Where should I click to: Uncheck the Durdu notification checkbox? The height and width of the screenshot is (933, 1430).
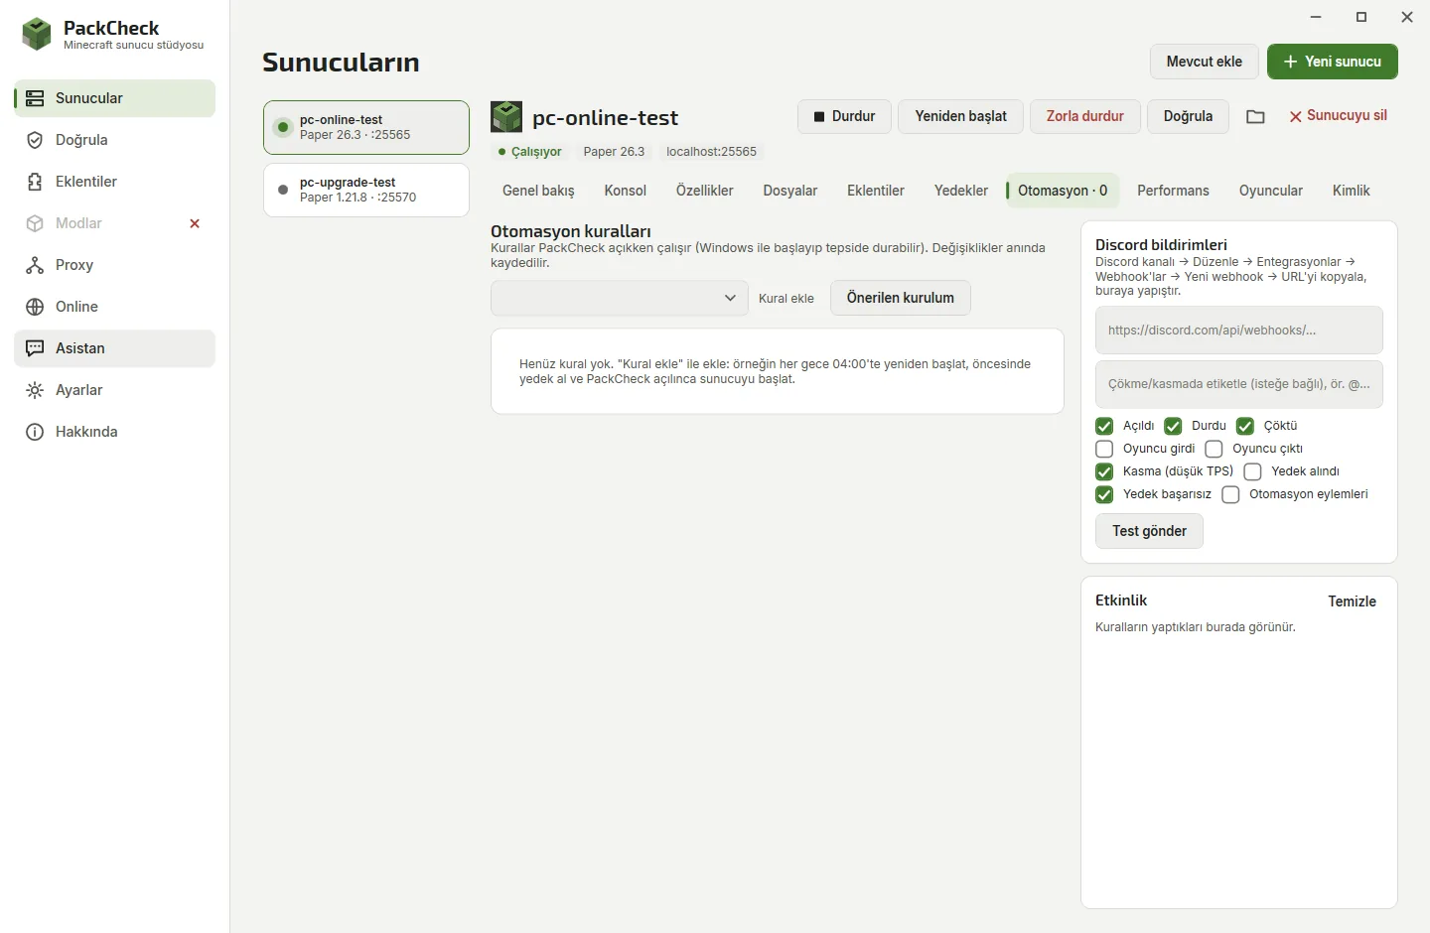tap(1173, 426)
